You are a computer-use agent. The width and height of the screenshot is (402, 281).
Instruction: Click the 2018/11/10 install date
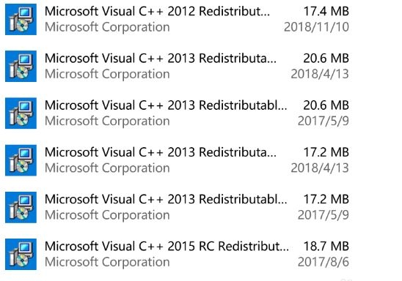point(316,27)
